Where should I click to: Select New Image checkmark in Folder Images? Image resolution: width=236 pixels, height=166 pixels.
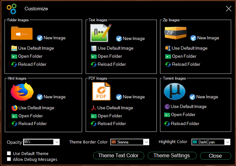[40, 38]
